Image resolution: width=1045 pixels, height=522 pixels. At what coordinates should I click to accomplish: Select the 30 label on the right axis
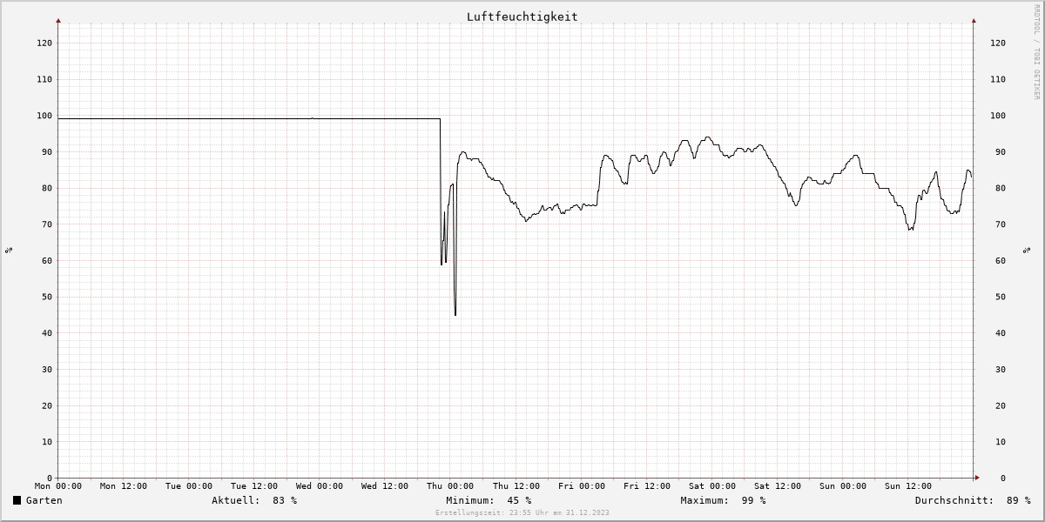[1001, 369]
